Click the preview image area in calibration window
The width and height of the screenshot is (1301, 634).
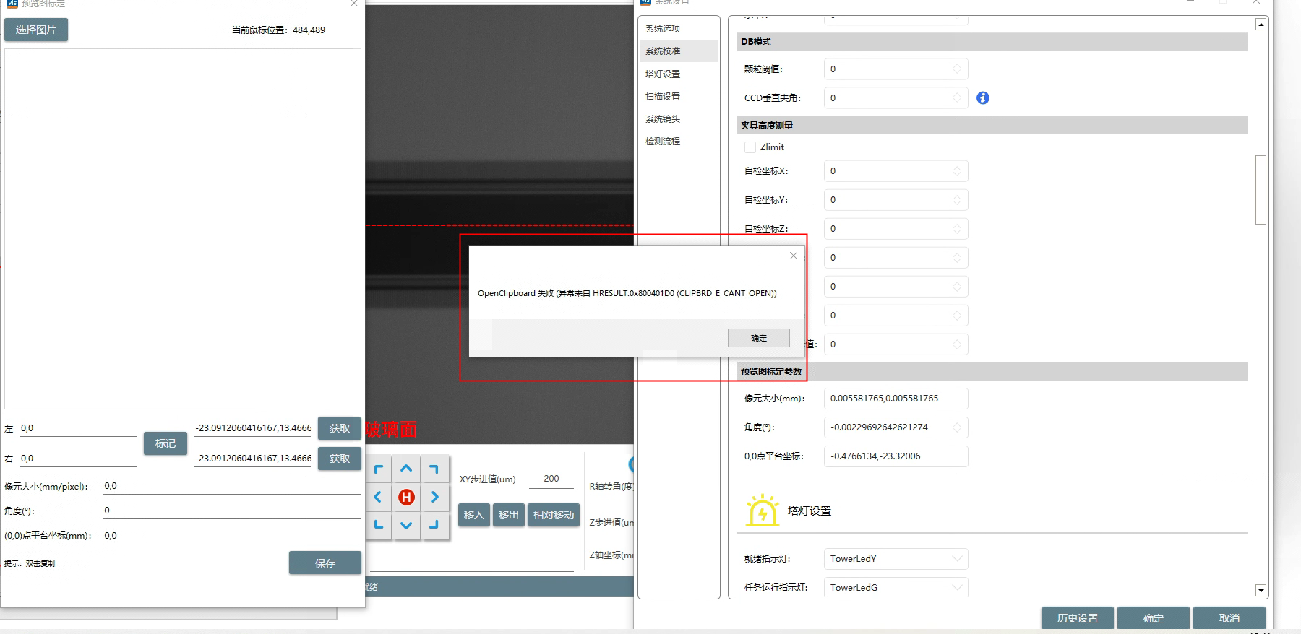[x=183, y=229]
